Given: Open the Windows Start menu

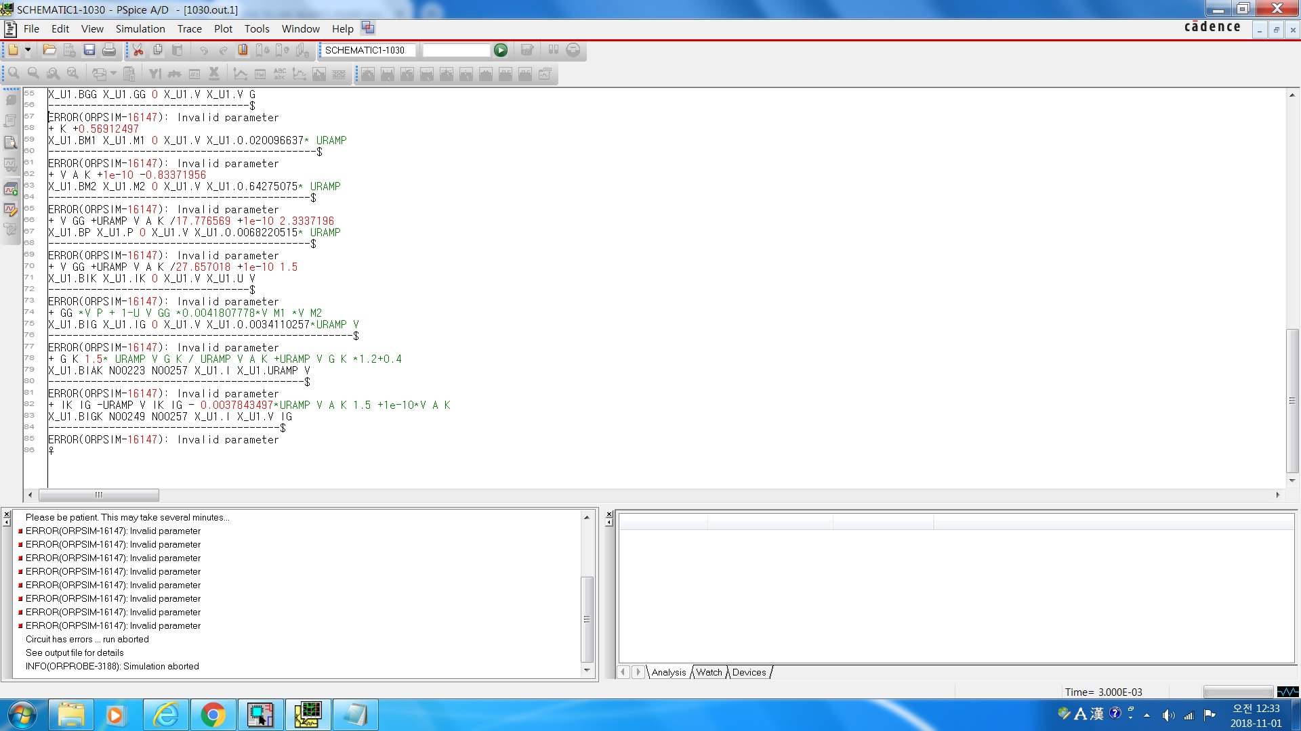Looking at the screenshot, I should tap(22, 715).
